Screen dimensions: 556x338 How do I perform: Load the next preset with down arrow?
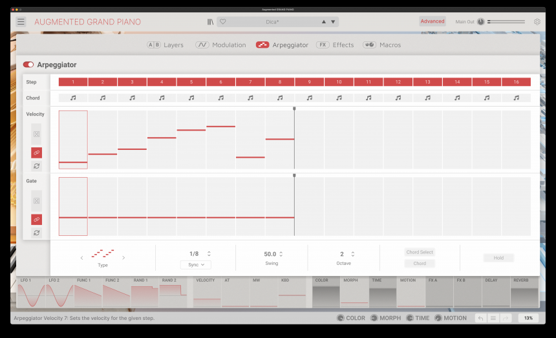(x=333, y=21)
